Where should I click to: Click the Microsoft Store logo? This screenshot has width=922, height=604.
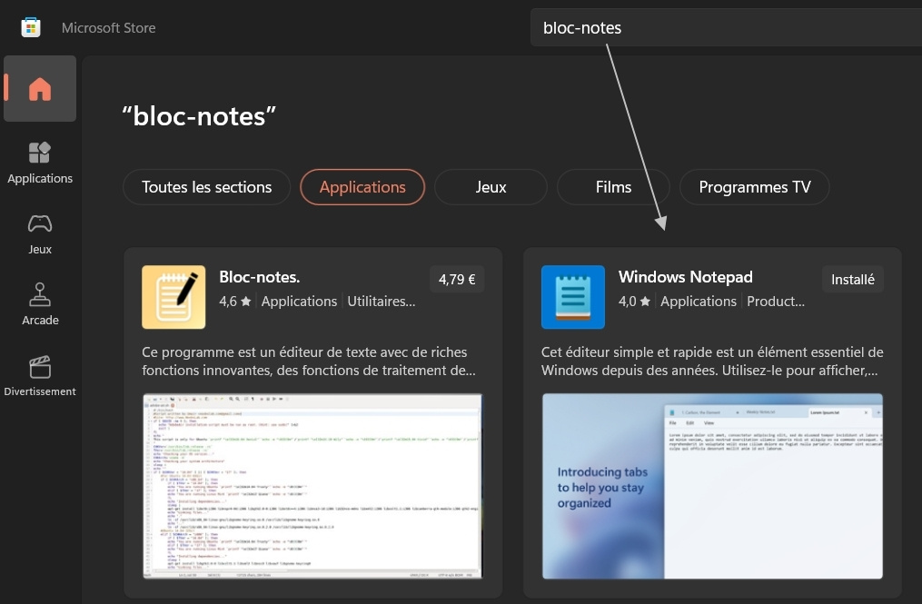pyautogui.click(x=30, y=26)
